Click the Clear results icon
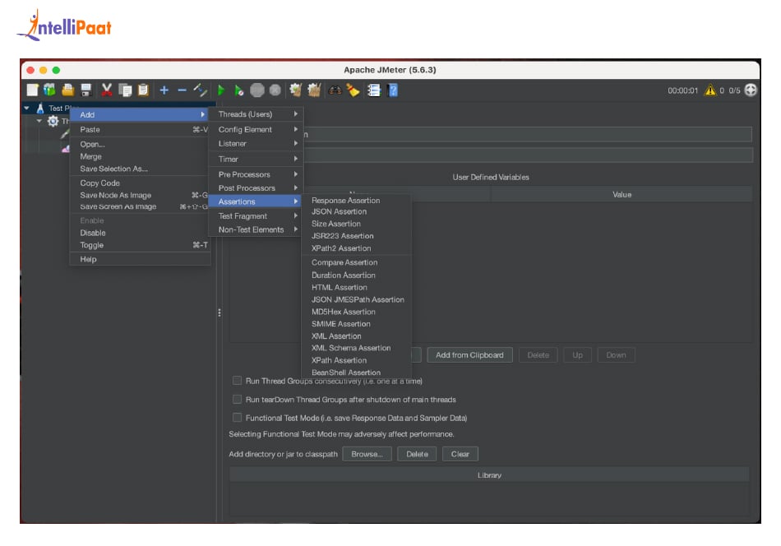 click(x=296, y=90)
